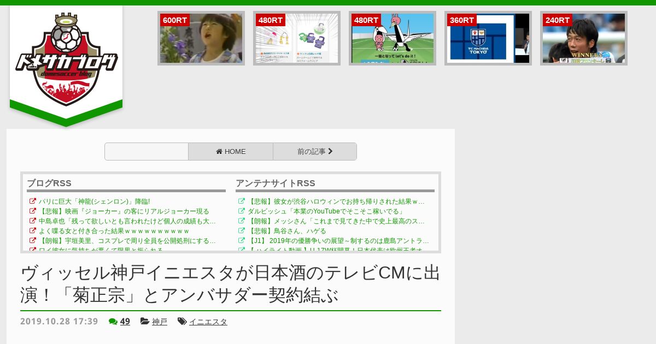Open the 神戸 category link
Viewport: 656px width, 344px height.
tap(160, 322)
